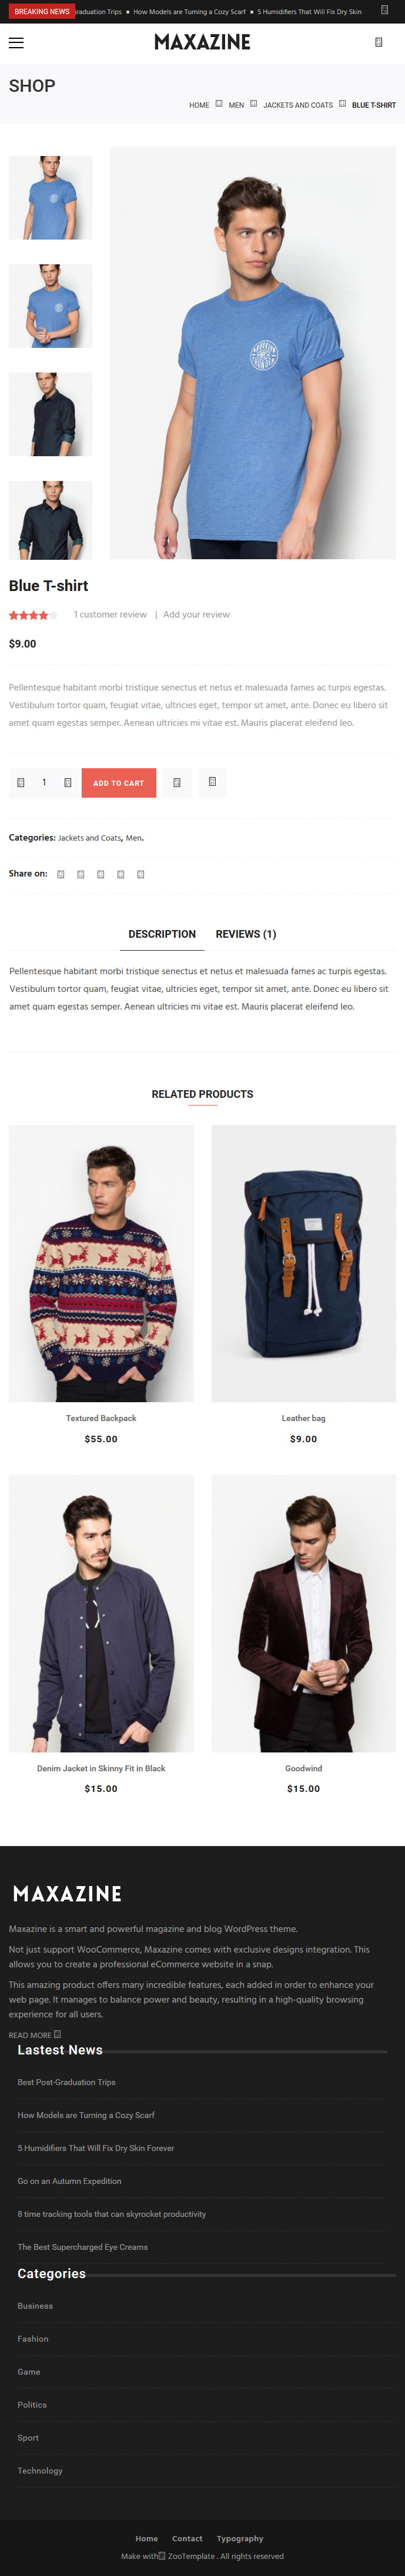Click the icon at end of news ticker
The height and width of the screenshot is (2576, 405).
pos(385,10)
